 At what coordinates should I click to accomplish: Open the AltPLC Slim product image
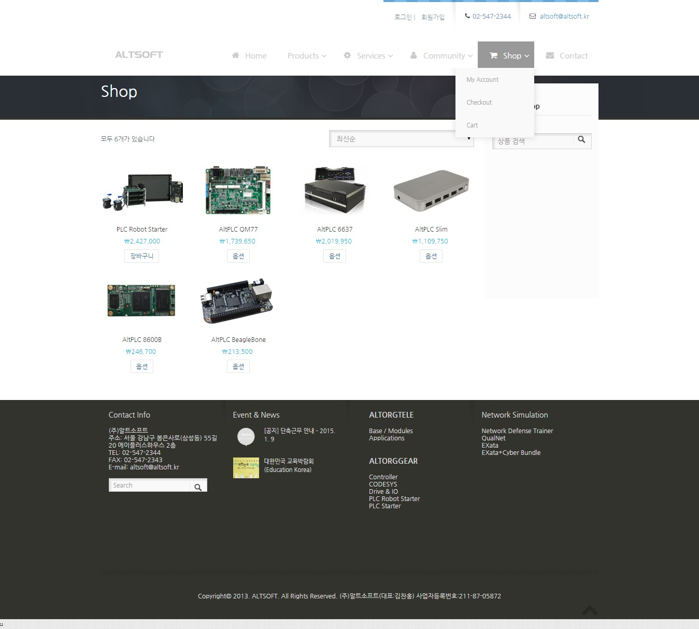pos(431,190)
